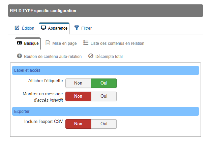
Task: Select Non for Inclure l'export CSV
Action: coord(78,124)
